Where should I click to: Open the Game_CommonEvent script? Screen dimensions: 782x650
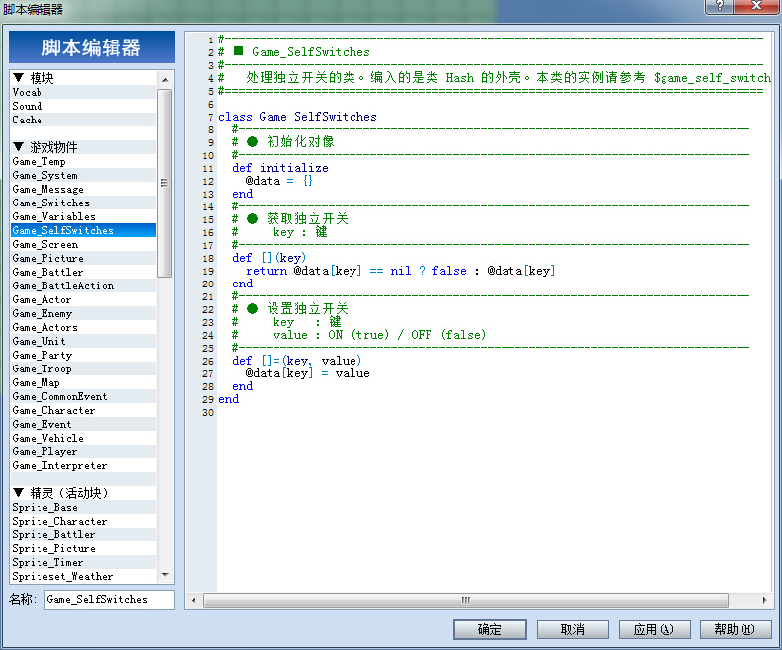point(83,396)
